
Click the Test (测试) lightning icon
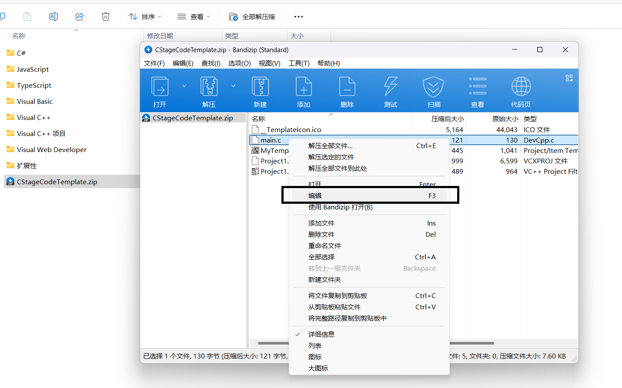[391, 86]
